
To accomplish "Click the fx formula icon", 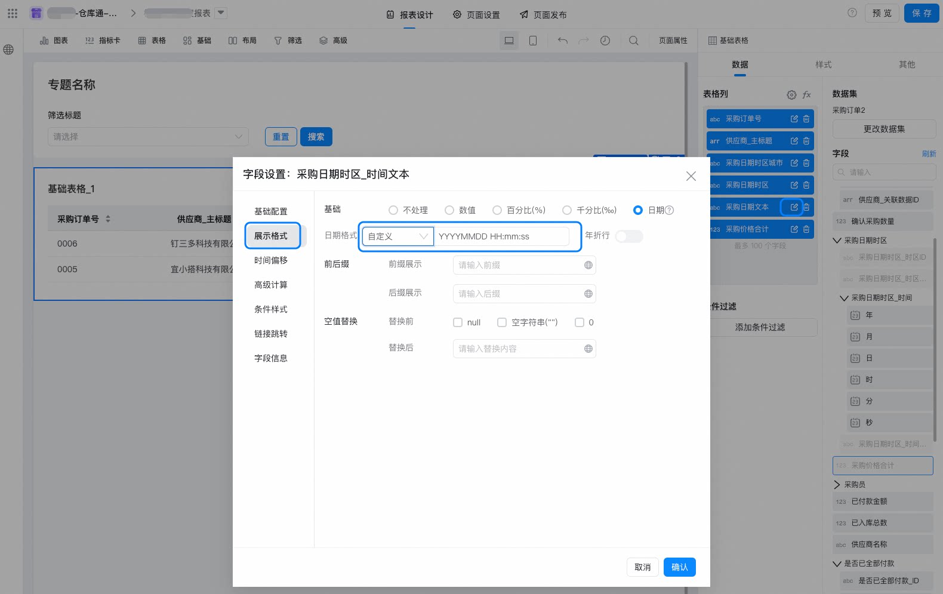I will [807, 94].
